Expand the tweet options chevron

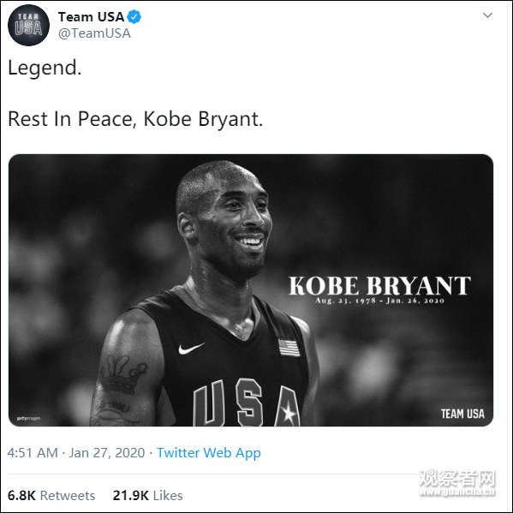(x=487, y=15)
